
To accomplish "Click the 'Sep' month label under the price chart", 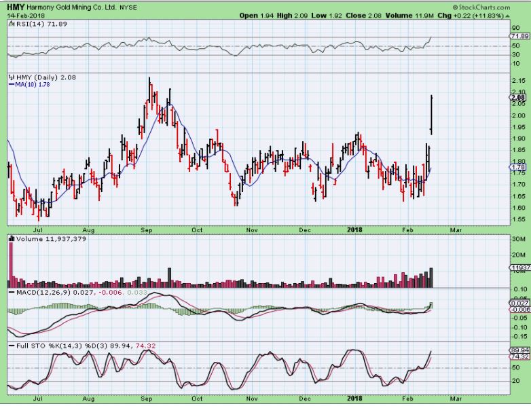I will 146,230.
